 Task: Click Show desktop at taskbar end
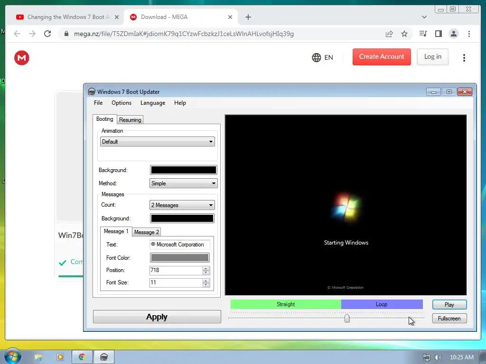[483, 357]
